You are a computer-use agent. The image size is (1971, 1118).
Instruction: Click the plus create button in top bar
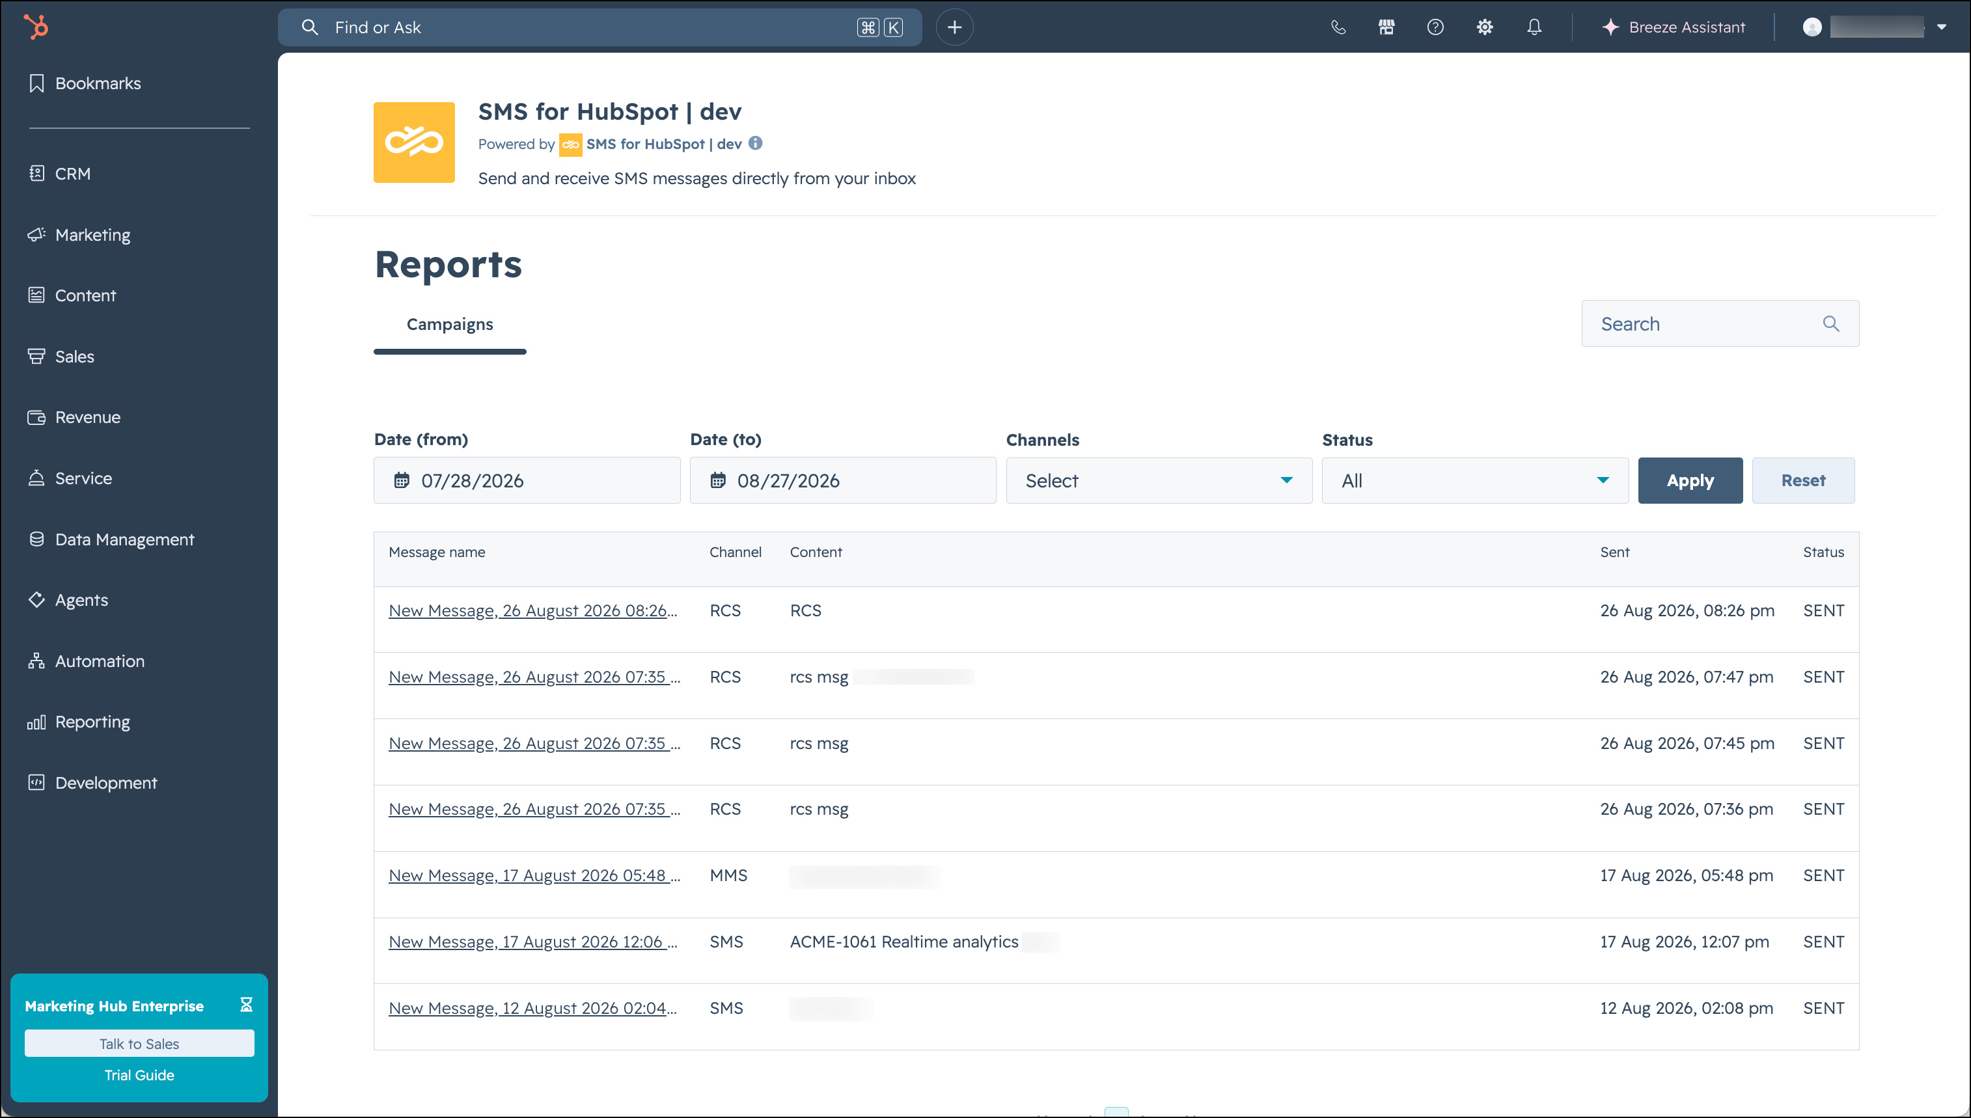click(x=954, y=27)
